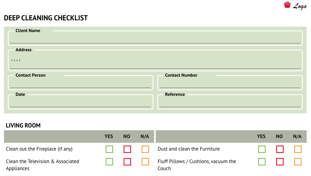Check YES for Clean the Television & Appliances
This screenshot has width=311, height=176.
[x=109, y=162]
